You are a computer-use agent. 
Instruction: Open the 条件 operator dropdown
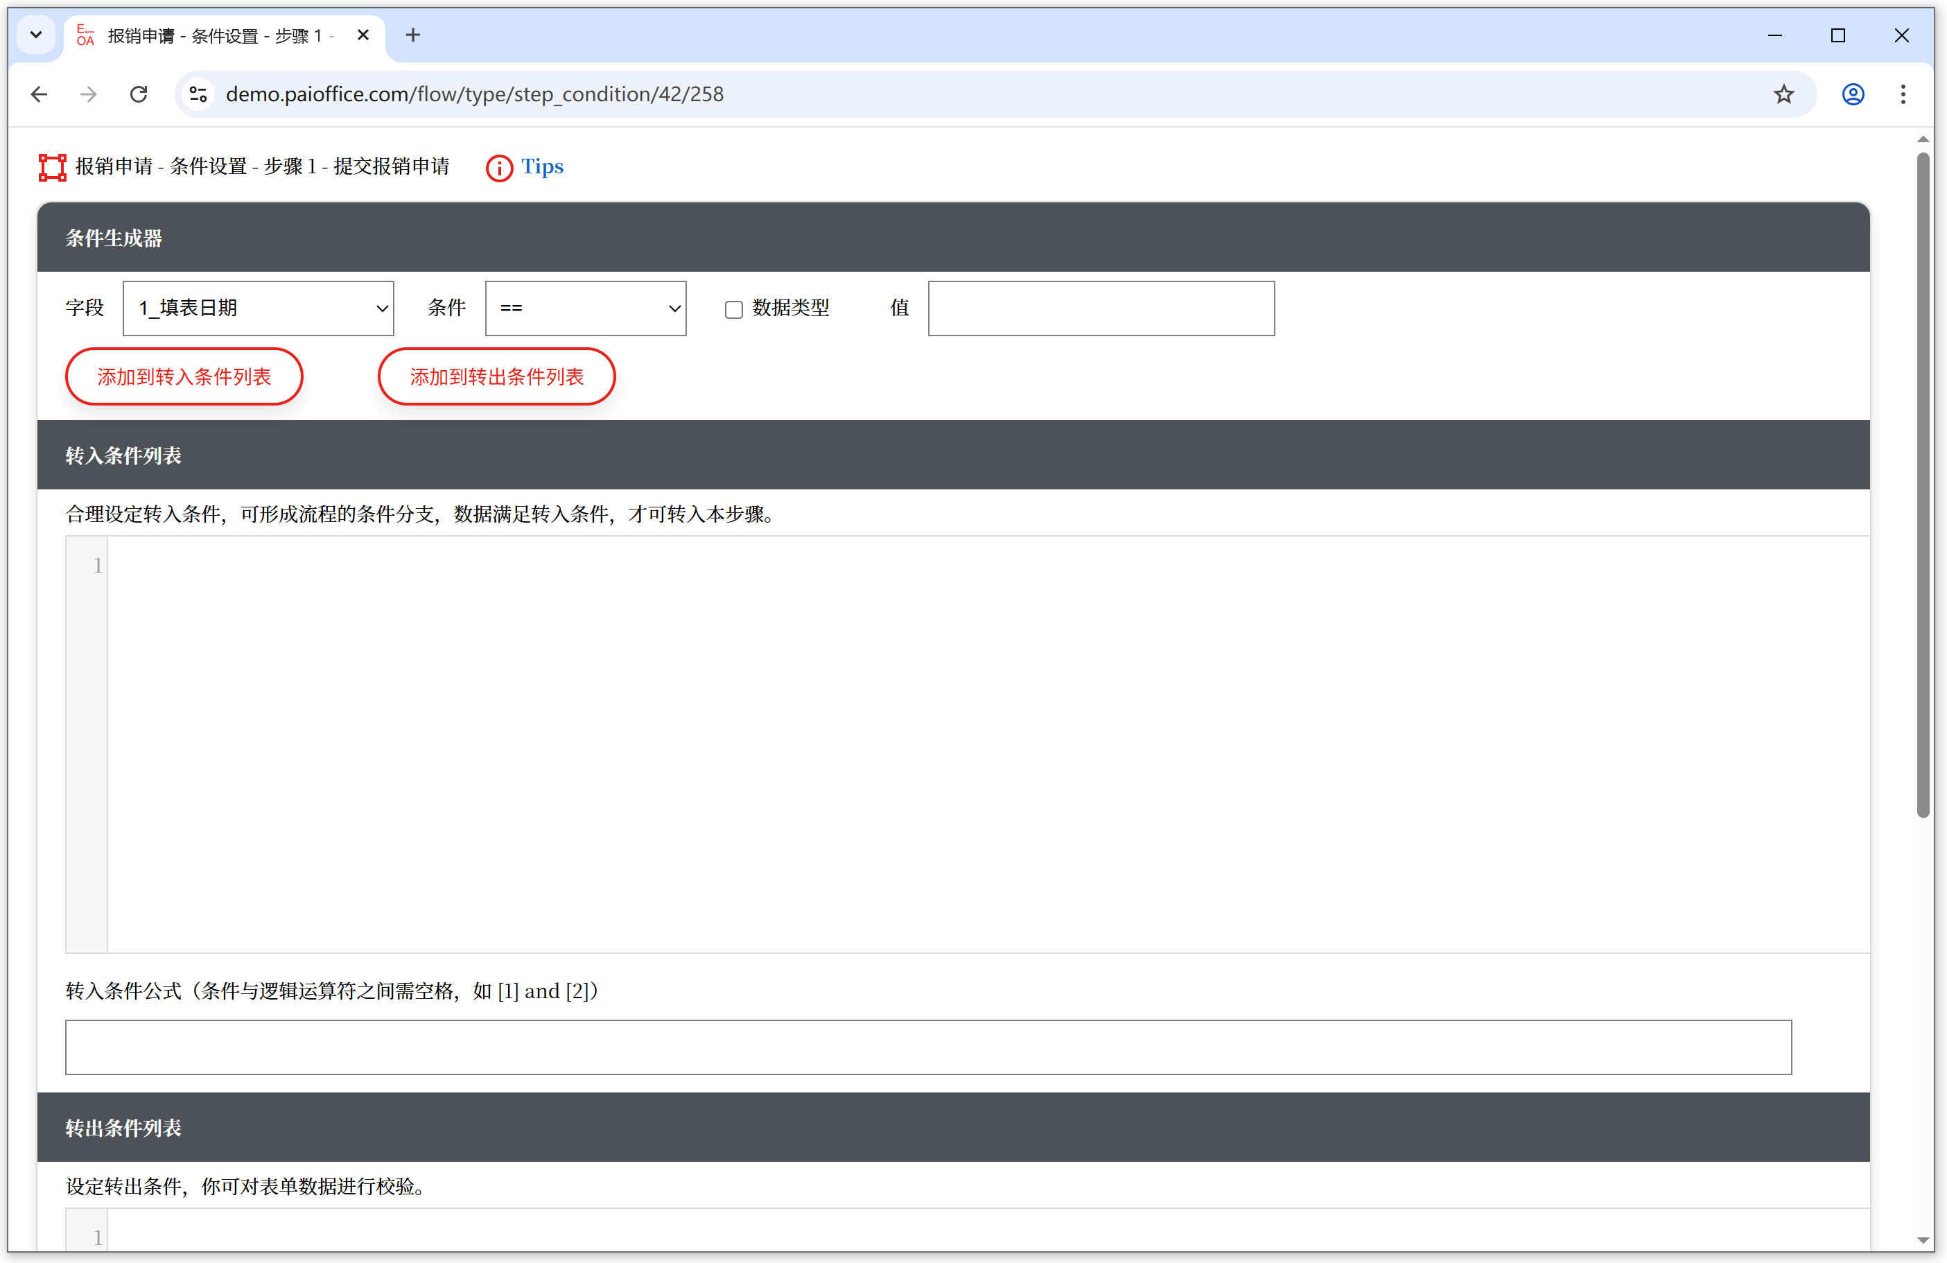586,308
